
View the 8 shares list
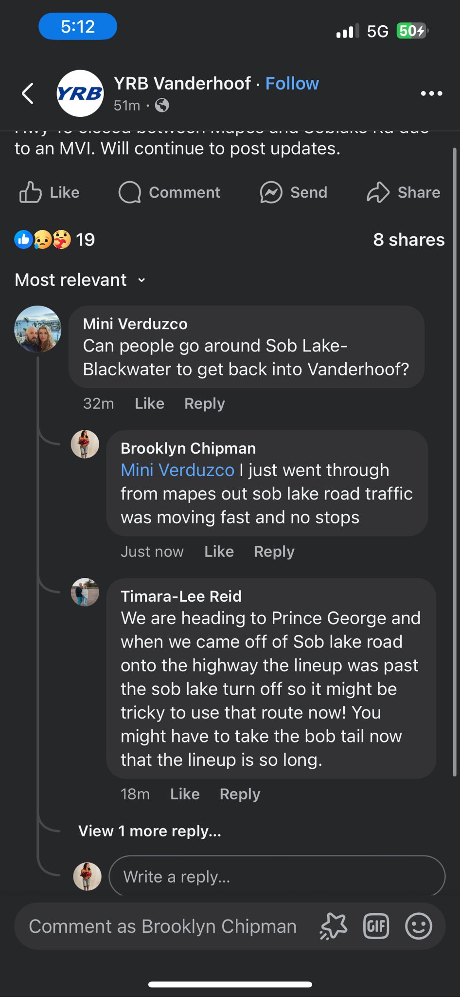coord(408,240)
